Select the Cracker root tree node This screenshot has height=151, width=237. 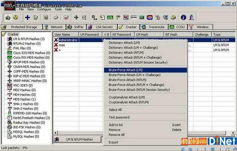(x=13, y=34)
